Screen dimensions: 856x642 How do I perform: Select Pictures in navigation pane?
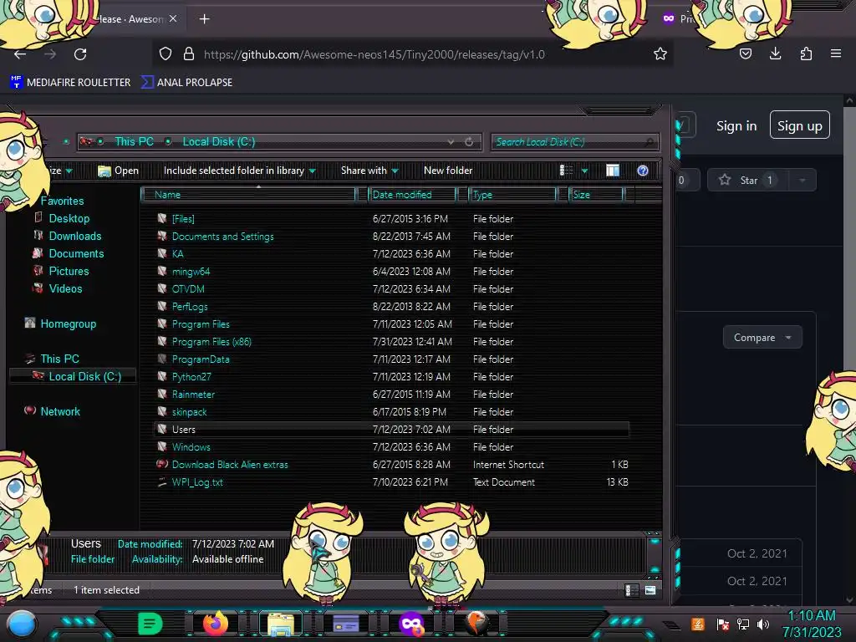[69, 271]
